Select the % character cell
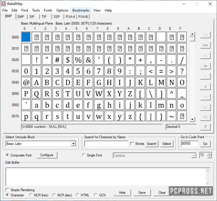The height and width of the screenshot is (201, 217). click(x=78, y=60)
